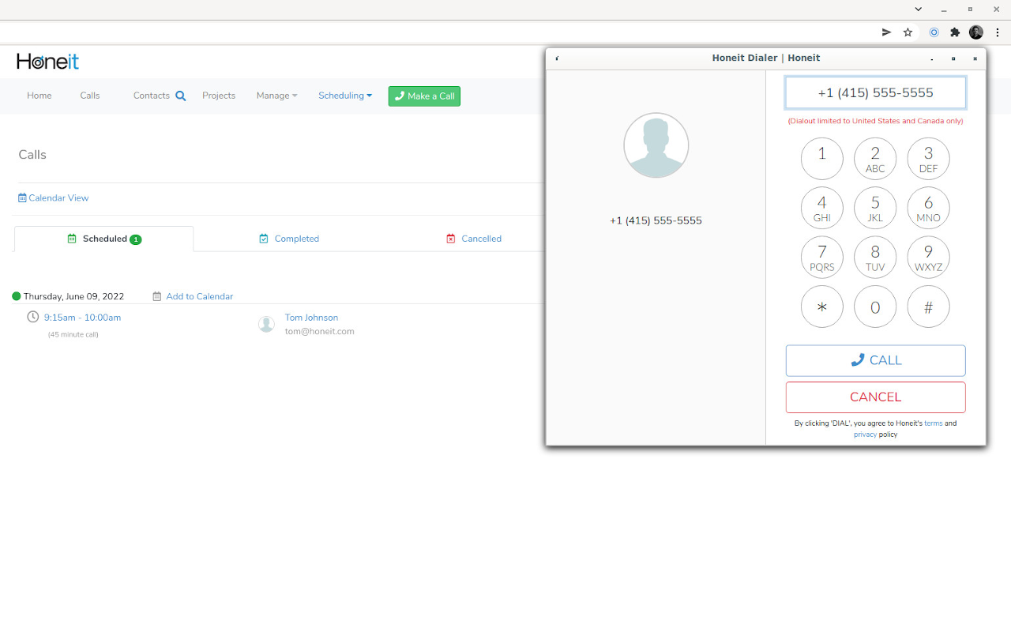Open Honeit's terms link
1011x632 pixels.
(933, 423)
